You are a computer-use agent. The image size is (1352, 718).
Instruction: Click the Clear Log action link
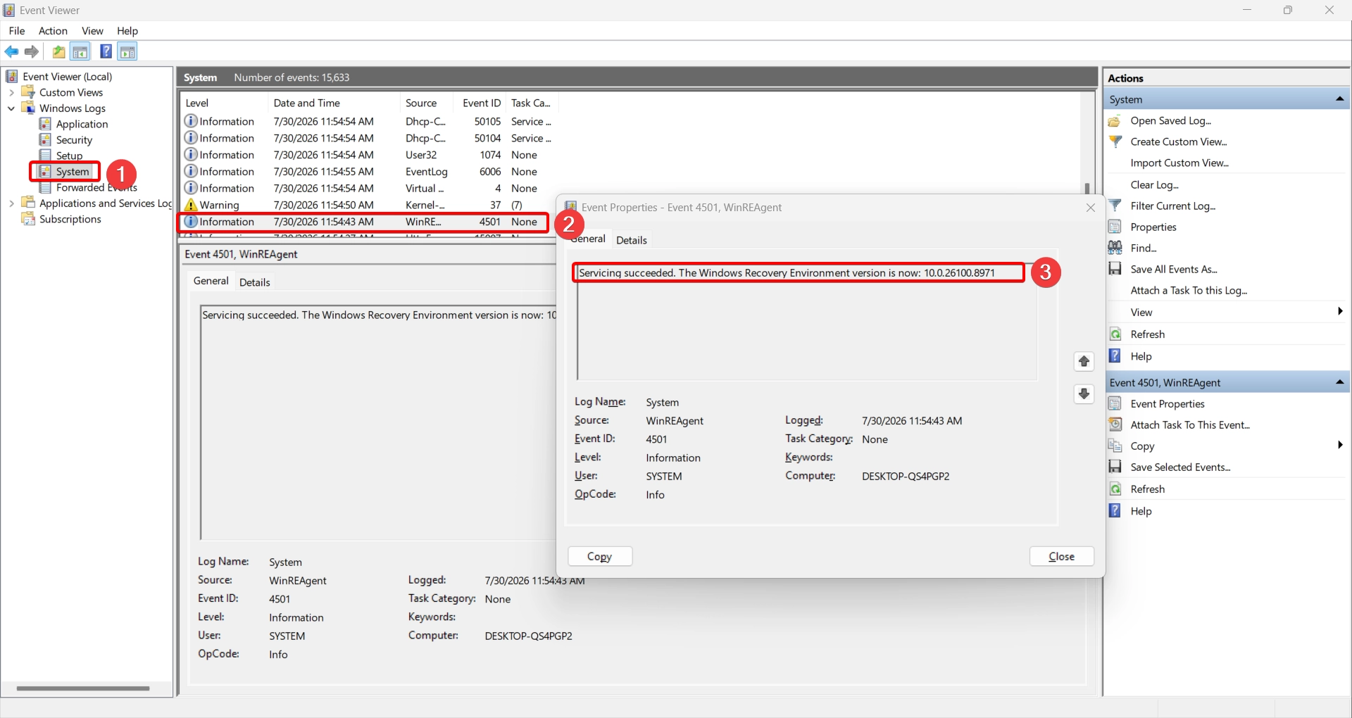(x=1154, y=184)
